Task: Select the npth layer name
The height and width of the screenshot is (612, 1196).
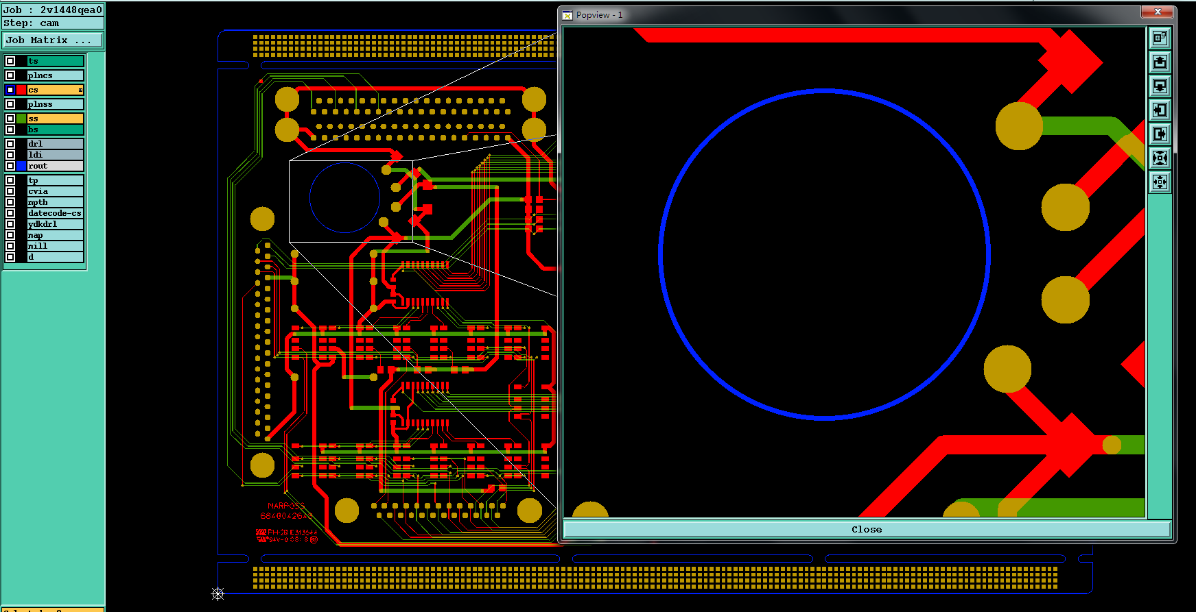Action: tap(56, 202)
